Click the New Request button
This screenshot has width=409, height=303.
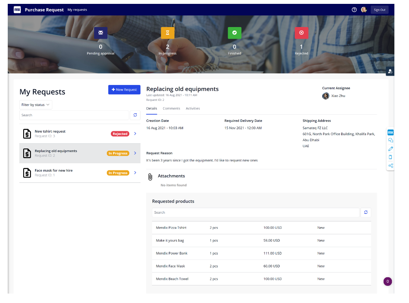coord(124,90)
